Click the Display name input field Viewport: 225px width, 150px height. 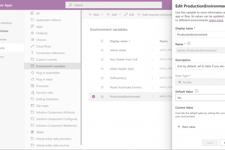tap(200, 34)
